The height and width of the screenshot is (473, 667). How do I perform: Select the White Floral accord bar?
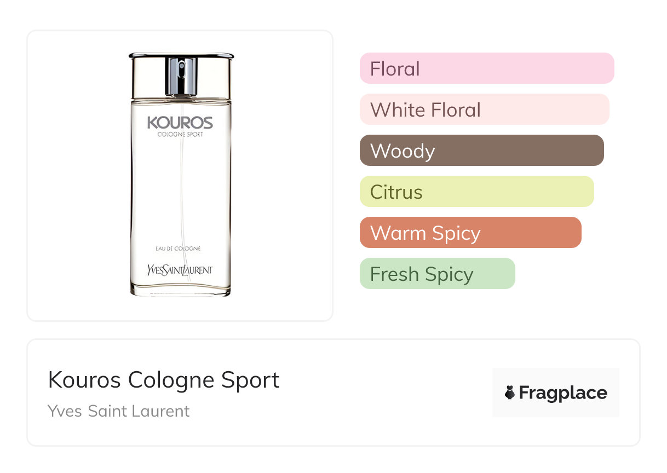pyautogui.click(x=484, y=109)
